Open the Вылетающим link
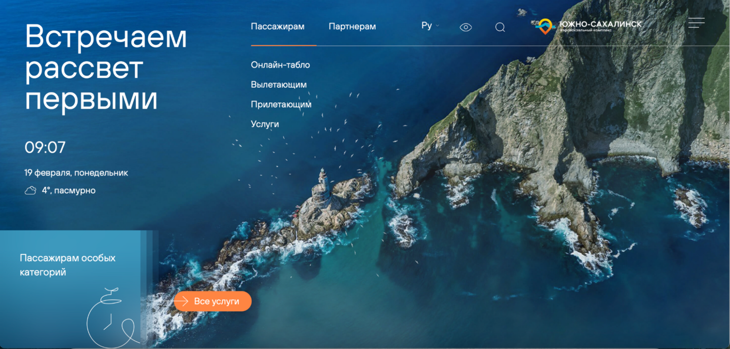The image size is (730, 349). (x=279, y=85)
